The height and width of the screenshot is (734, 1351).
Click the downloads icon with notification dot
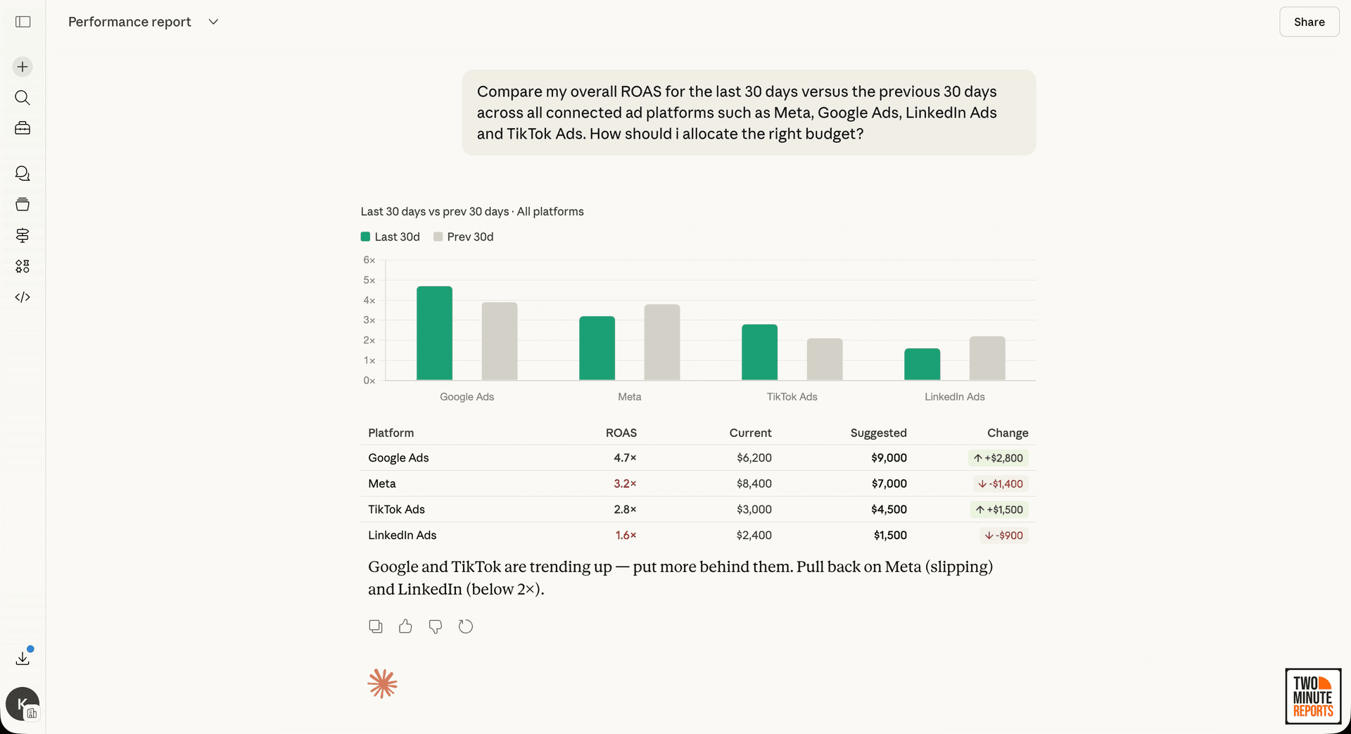tap(22, 658)
